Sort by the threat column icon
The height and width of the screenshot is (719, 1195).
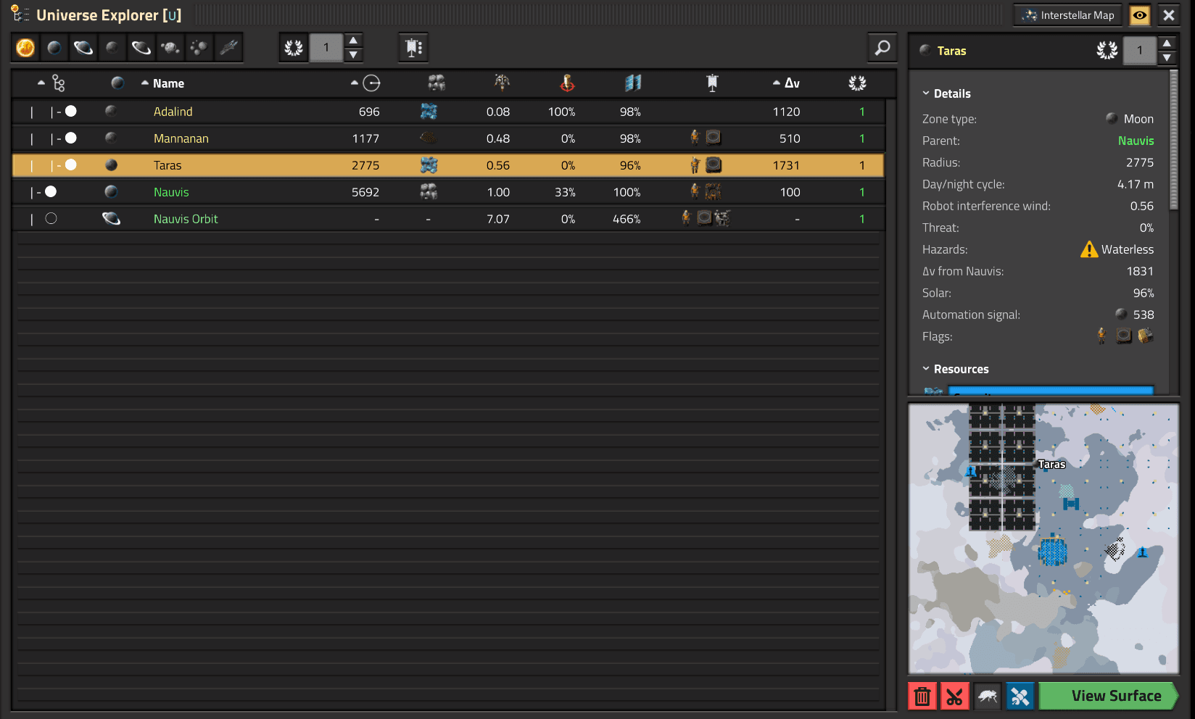coord(567,83)
